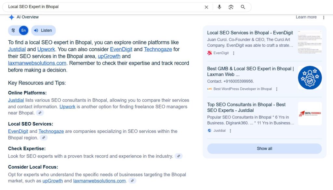Open EvenDigit link in intro paragraph
The image size is (333, 190).
click(x=121, y=49)
